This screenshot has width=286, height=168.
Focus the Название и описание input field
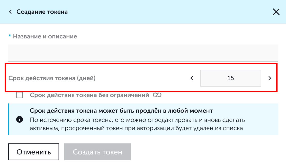[143, 53]
